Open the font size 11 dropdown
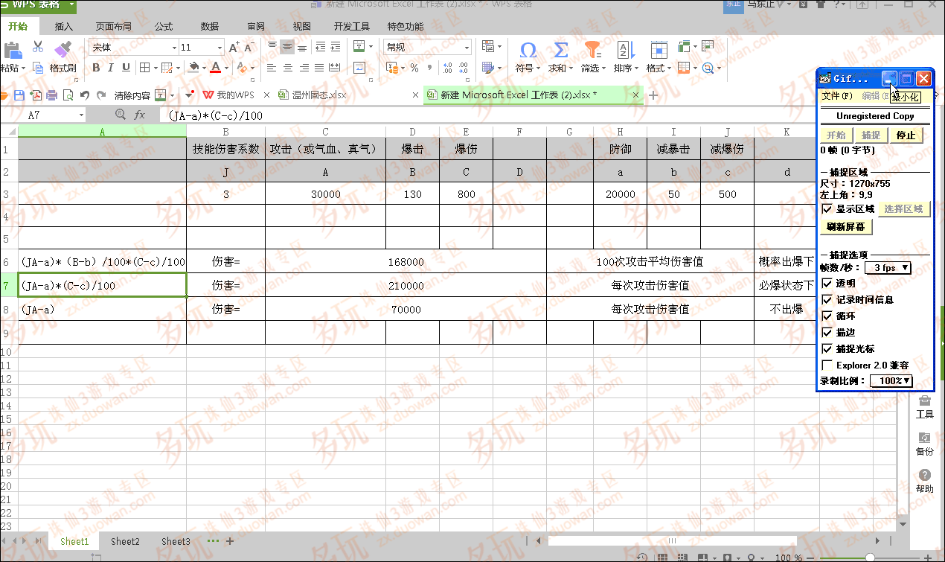945x562 pixels. click(x=220, y=48)
